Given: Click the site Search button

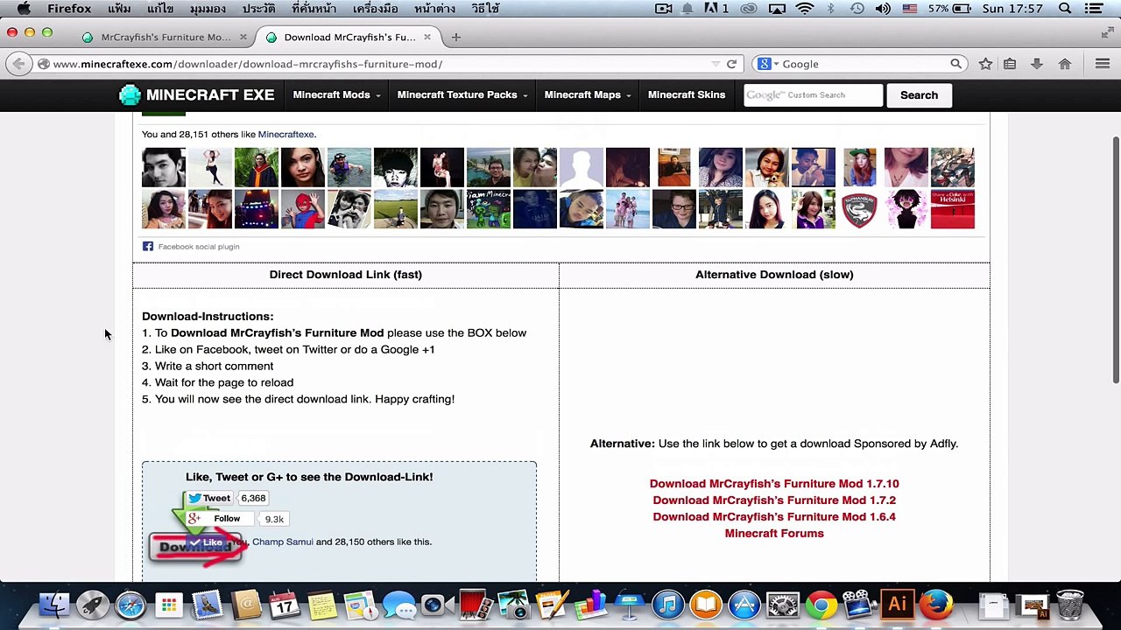Looking at the screenshot, I should coord(919,95).
